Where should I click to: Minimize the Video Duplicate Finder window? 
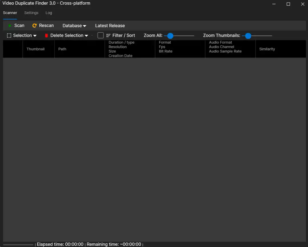(274, 4)
